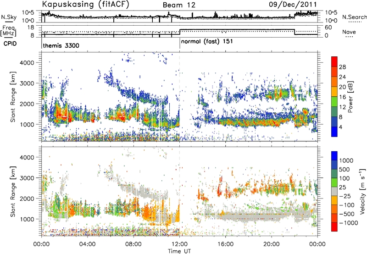The image size is (367, 254).
Task: Click the '4' tick on power colorbar
Action: click(x=340, y=127)
